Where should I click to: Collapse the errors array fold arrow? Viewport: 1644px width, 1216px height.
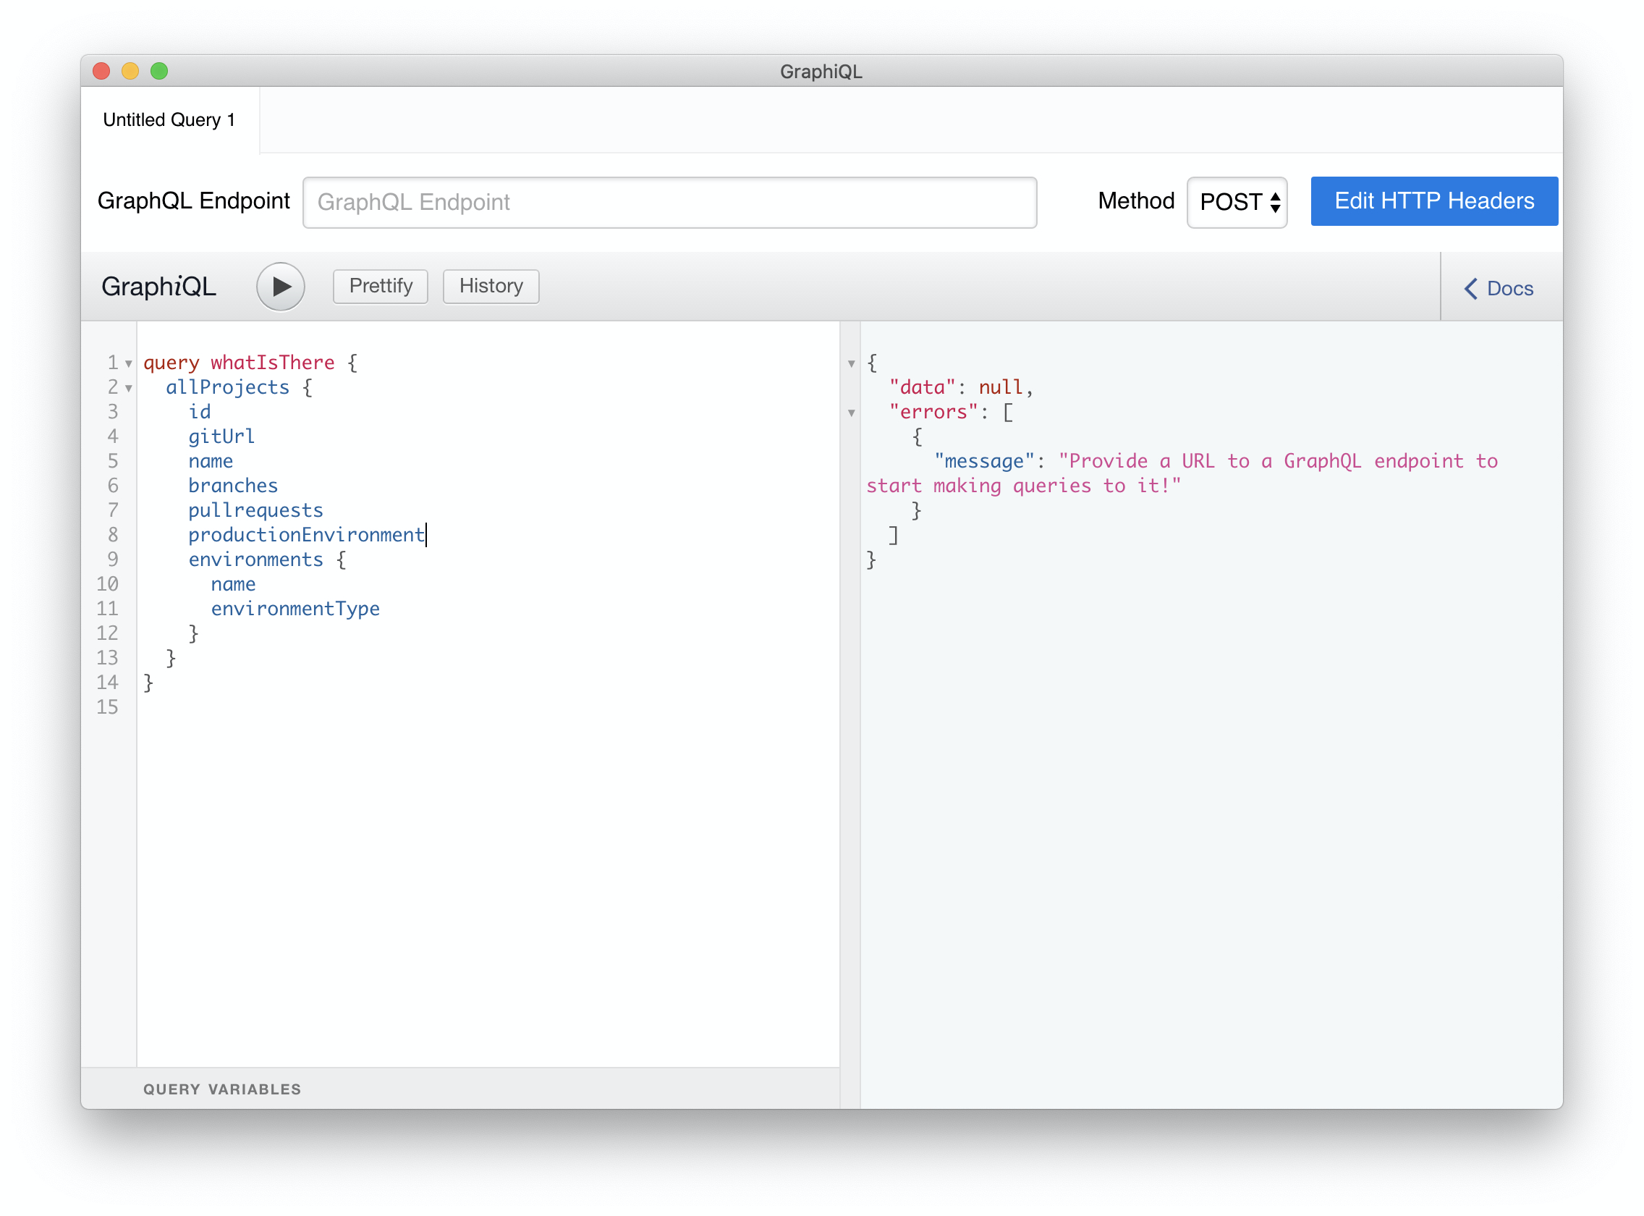click(852, 413)
